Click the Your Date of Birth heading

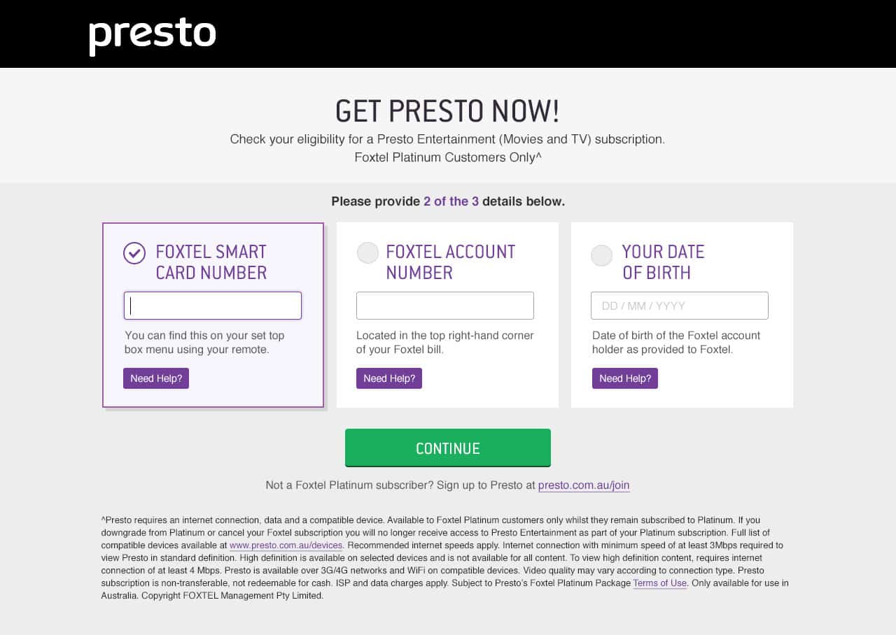663,262
